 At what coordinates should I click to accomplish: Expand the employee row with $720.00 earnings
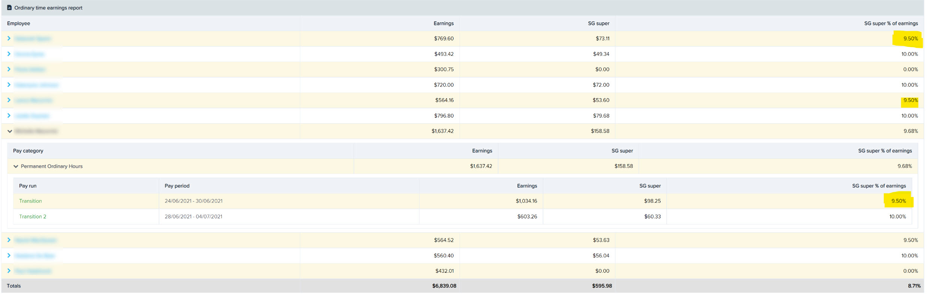click(9, 85)
